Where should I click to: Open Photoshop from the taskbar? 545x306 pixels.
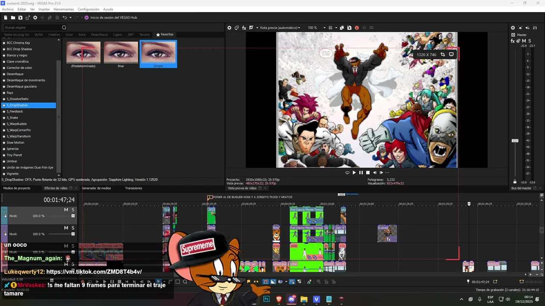[x=267, y=299]
